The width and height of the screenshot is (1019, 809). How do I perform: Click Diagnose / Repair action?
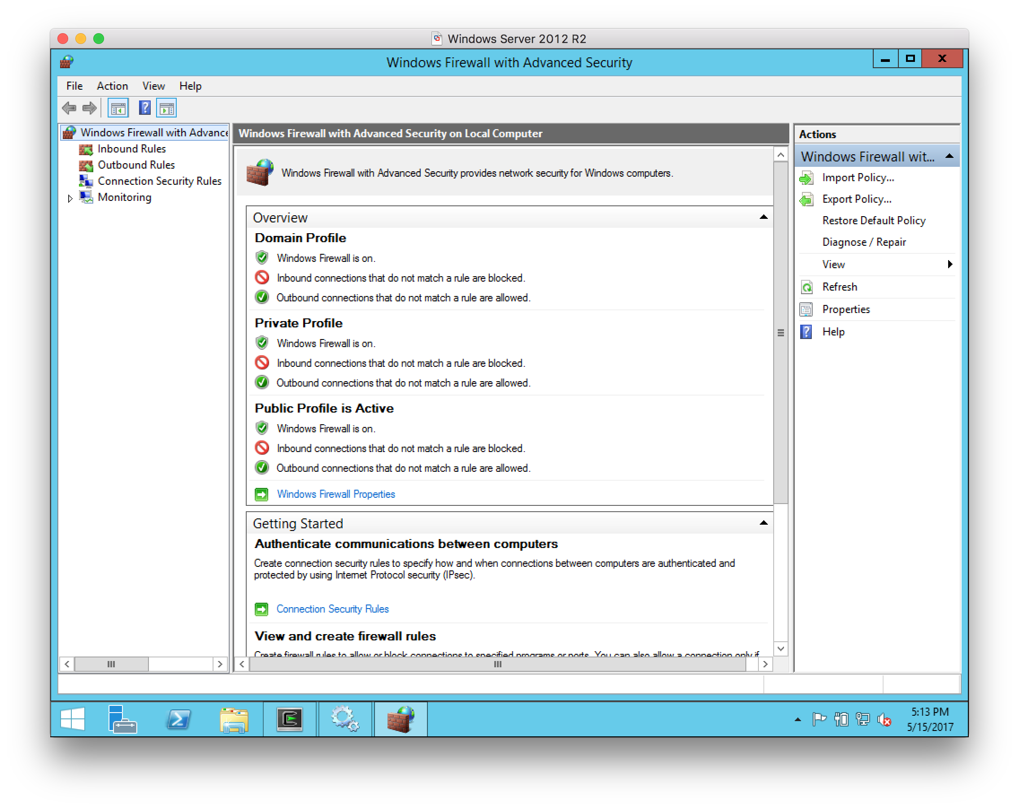[863, 243]
